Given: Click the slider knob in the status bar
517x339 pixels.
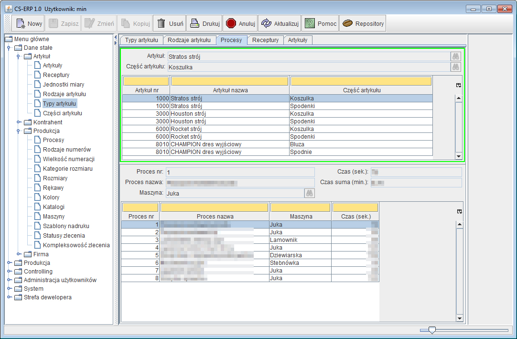Looking at the screenshot, I should (x=431, y=330).
